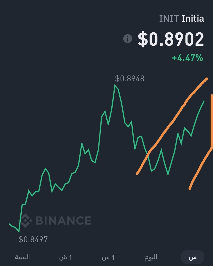Screen dimensions: 213x266
Task: Click the rightmost end of the green price line
Action: [204, 101]
